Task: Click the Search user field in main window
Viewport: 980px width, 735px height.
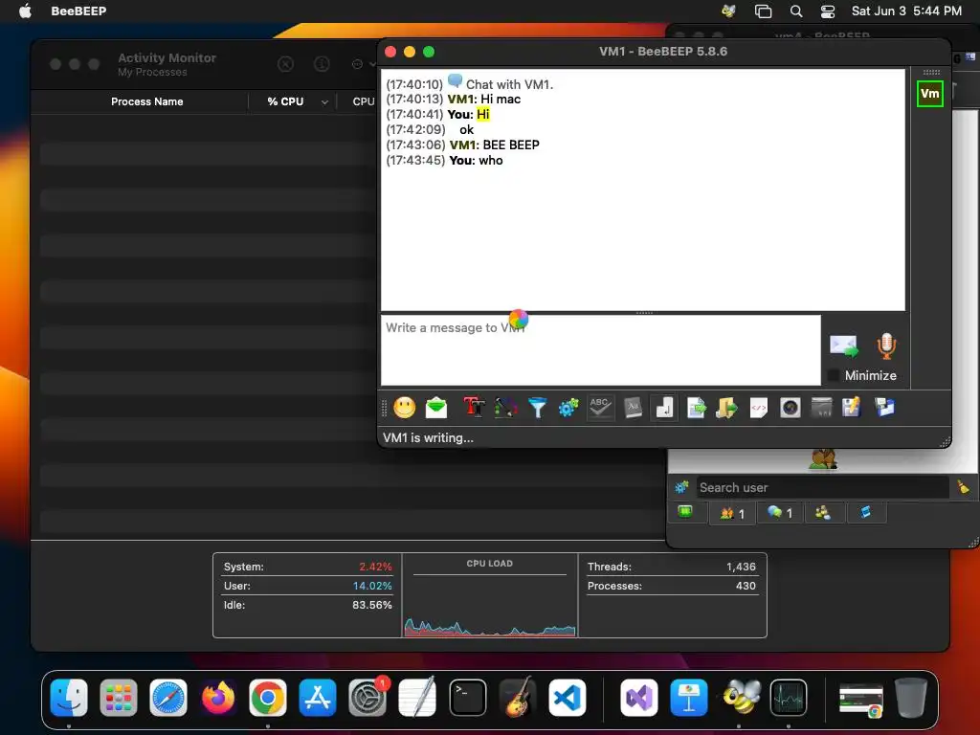Action: 822,487
